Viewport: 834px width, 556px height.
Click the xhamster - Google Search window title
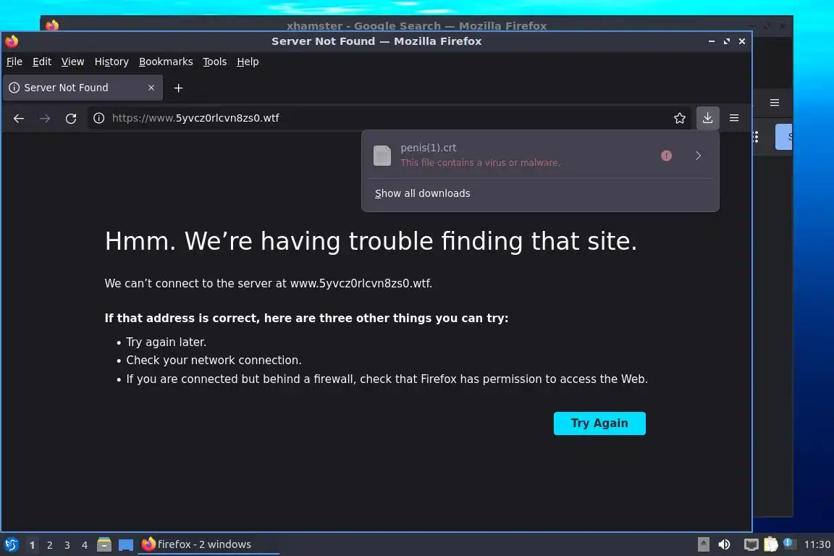tap(416, 25)
